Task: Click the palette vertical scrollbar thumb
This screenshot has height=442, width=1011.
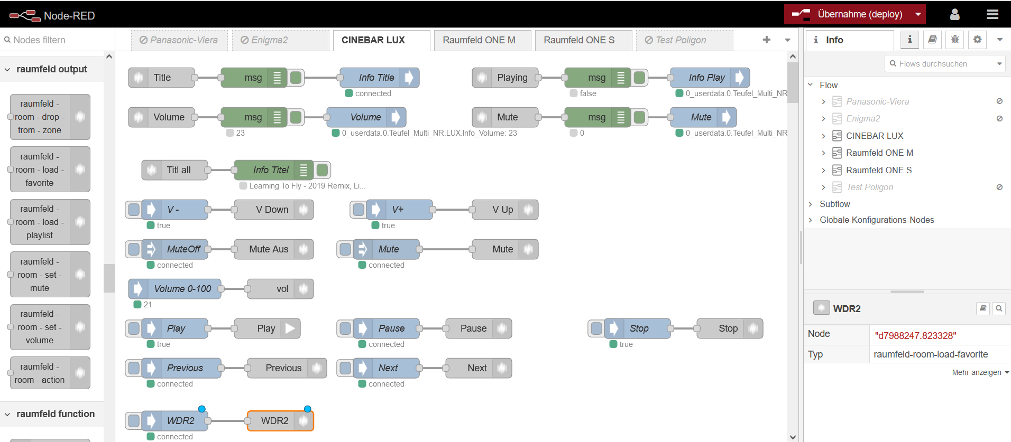Action: [109, 278]
